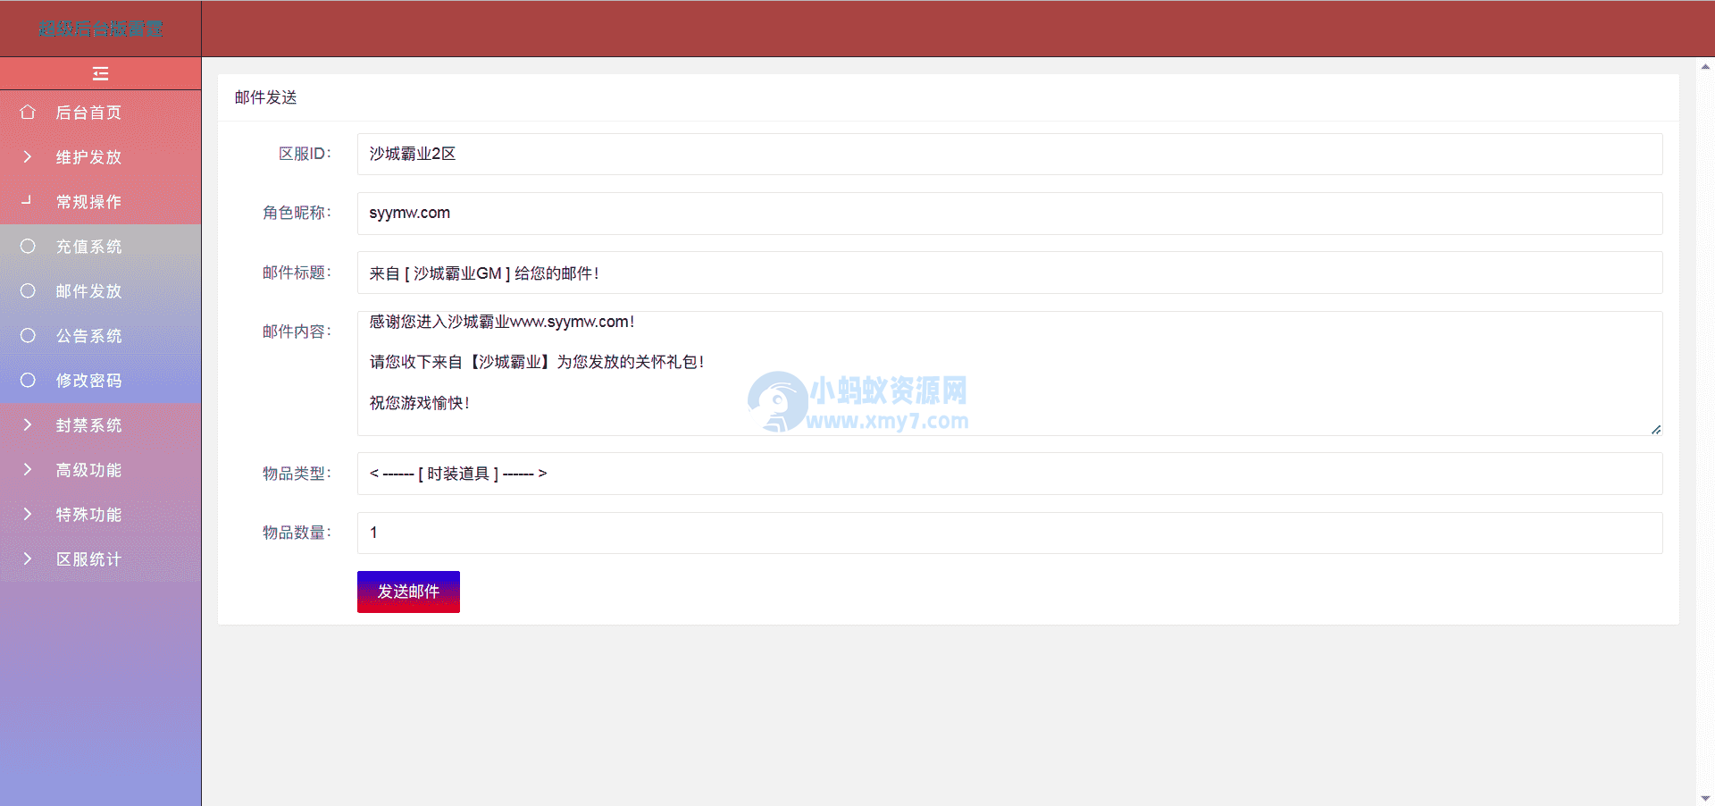
Task: Click the home icon beside 后台首页
Action: point(28,112)
